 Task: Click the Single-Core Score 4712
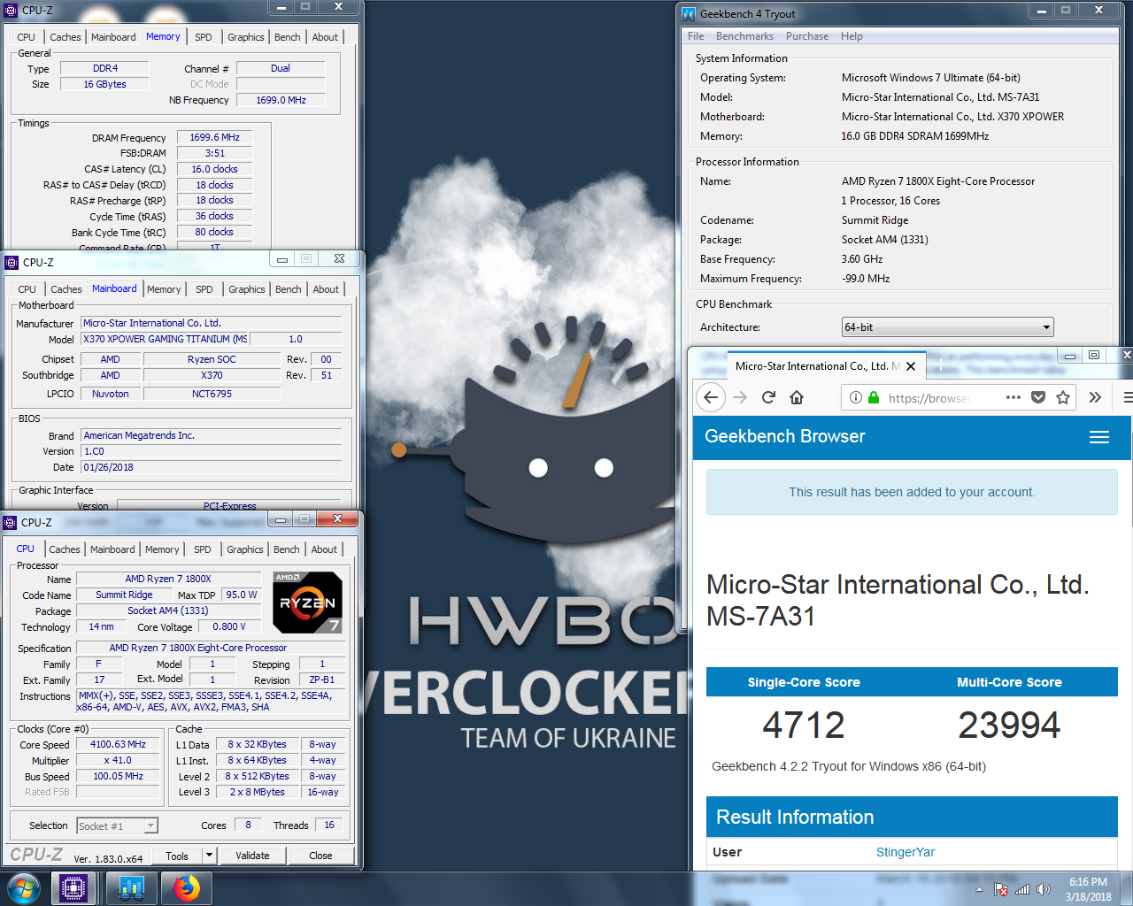click(x=804, y=726)
